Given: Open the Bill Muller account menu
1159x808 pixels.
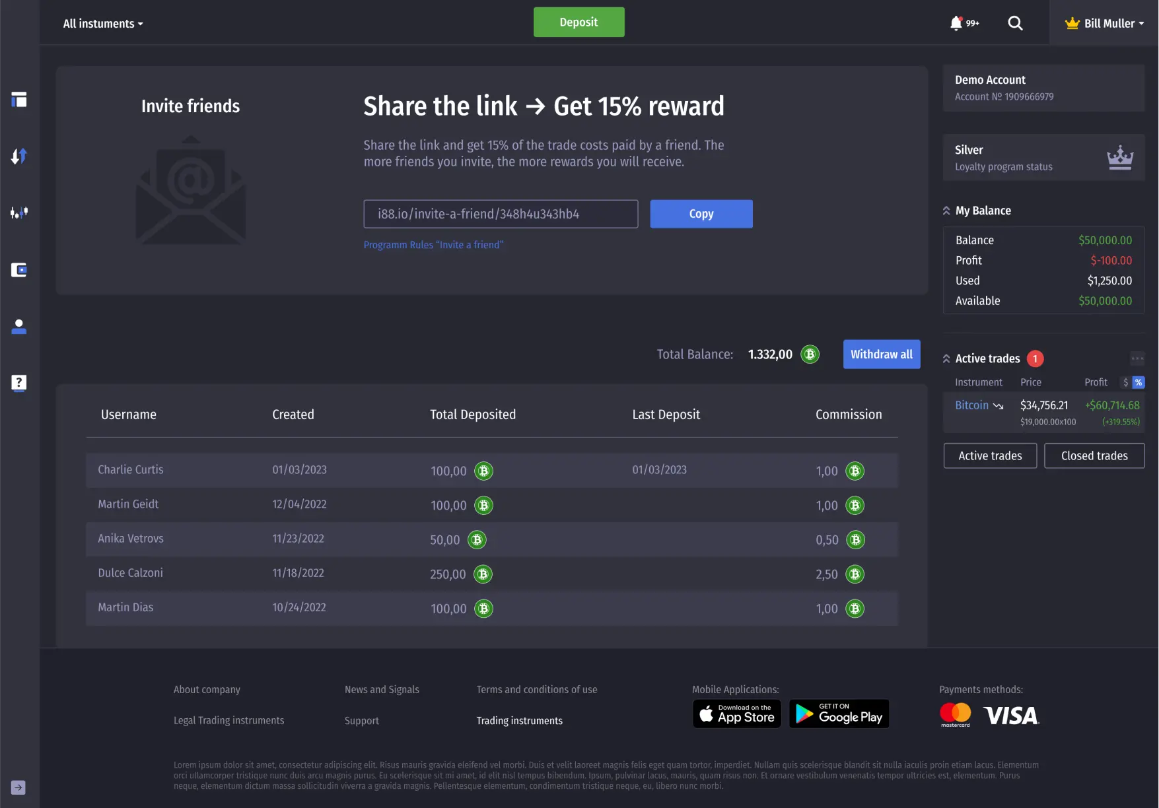Looking at the screenshot, I should 1104,23.
